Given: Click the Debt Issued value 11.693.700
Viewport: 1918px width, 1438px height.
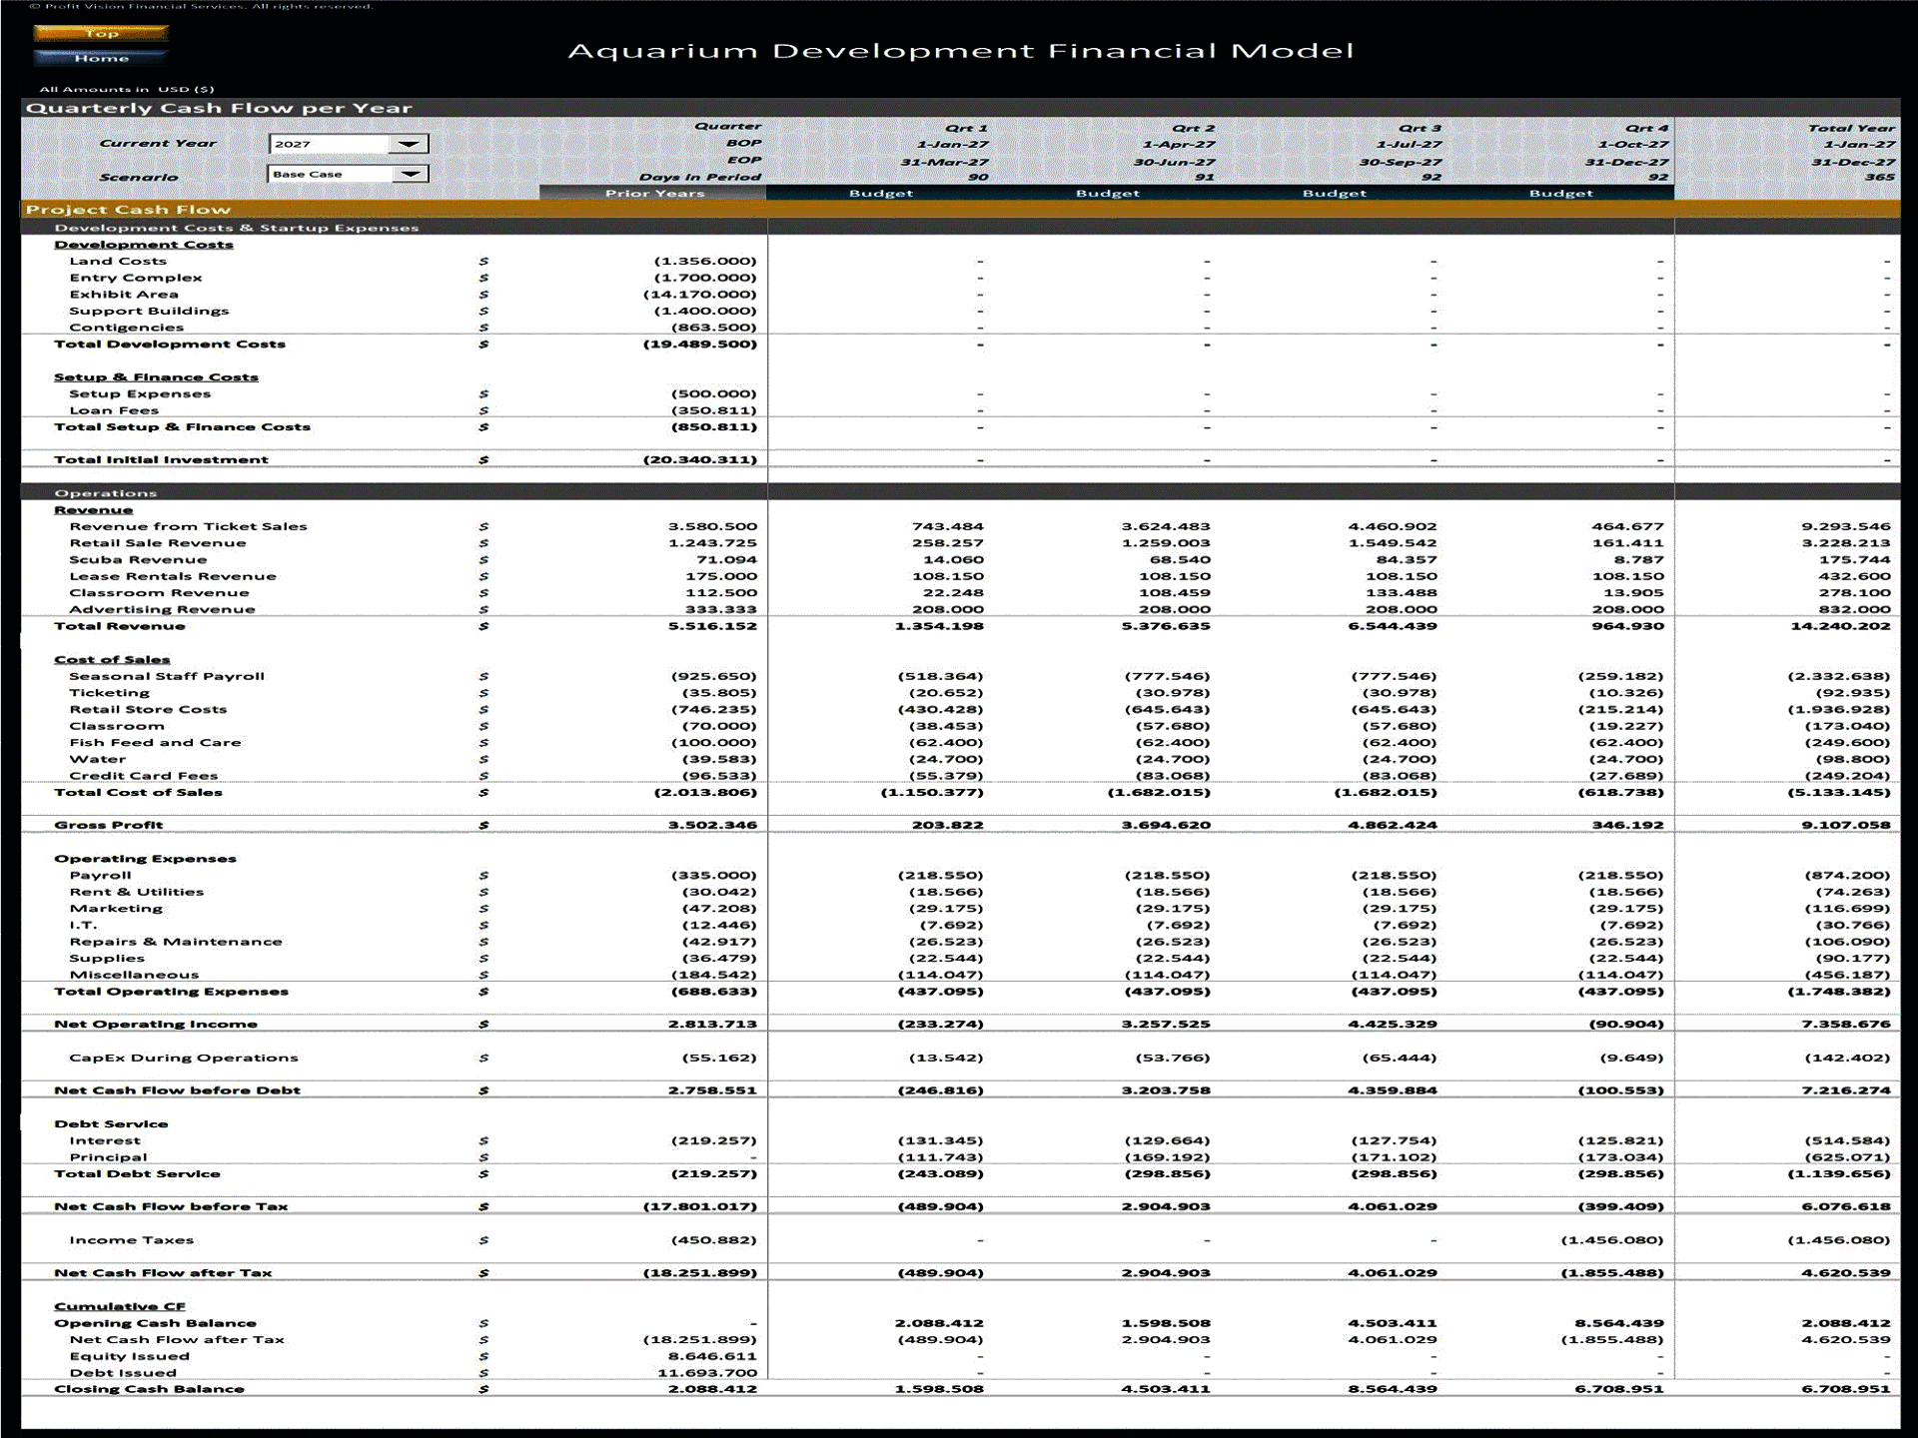Looking at the screenshot, I should (707, 1373).
